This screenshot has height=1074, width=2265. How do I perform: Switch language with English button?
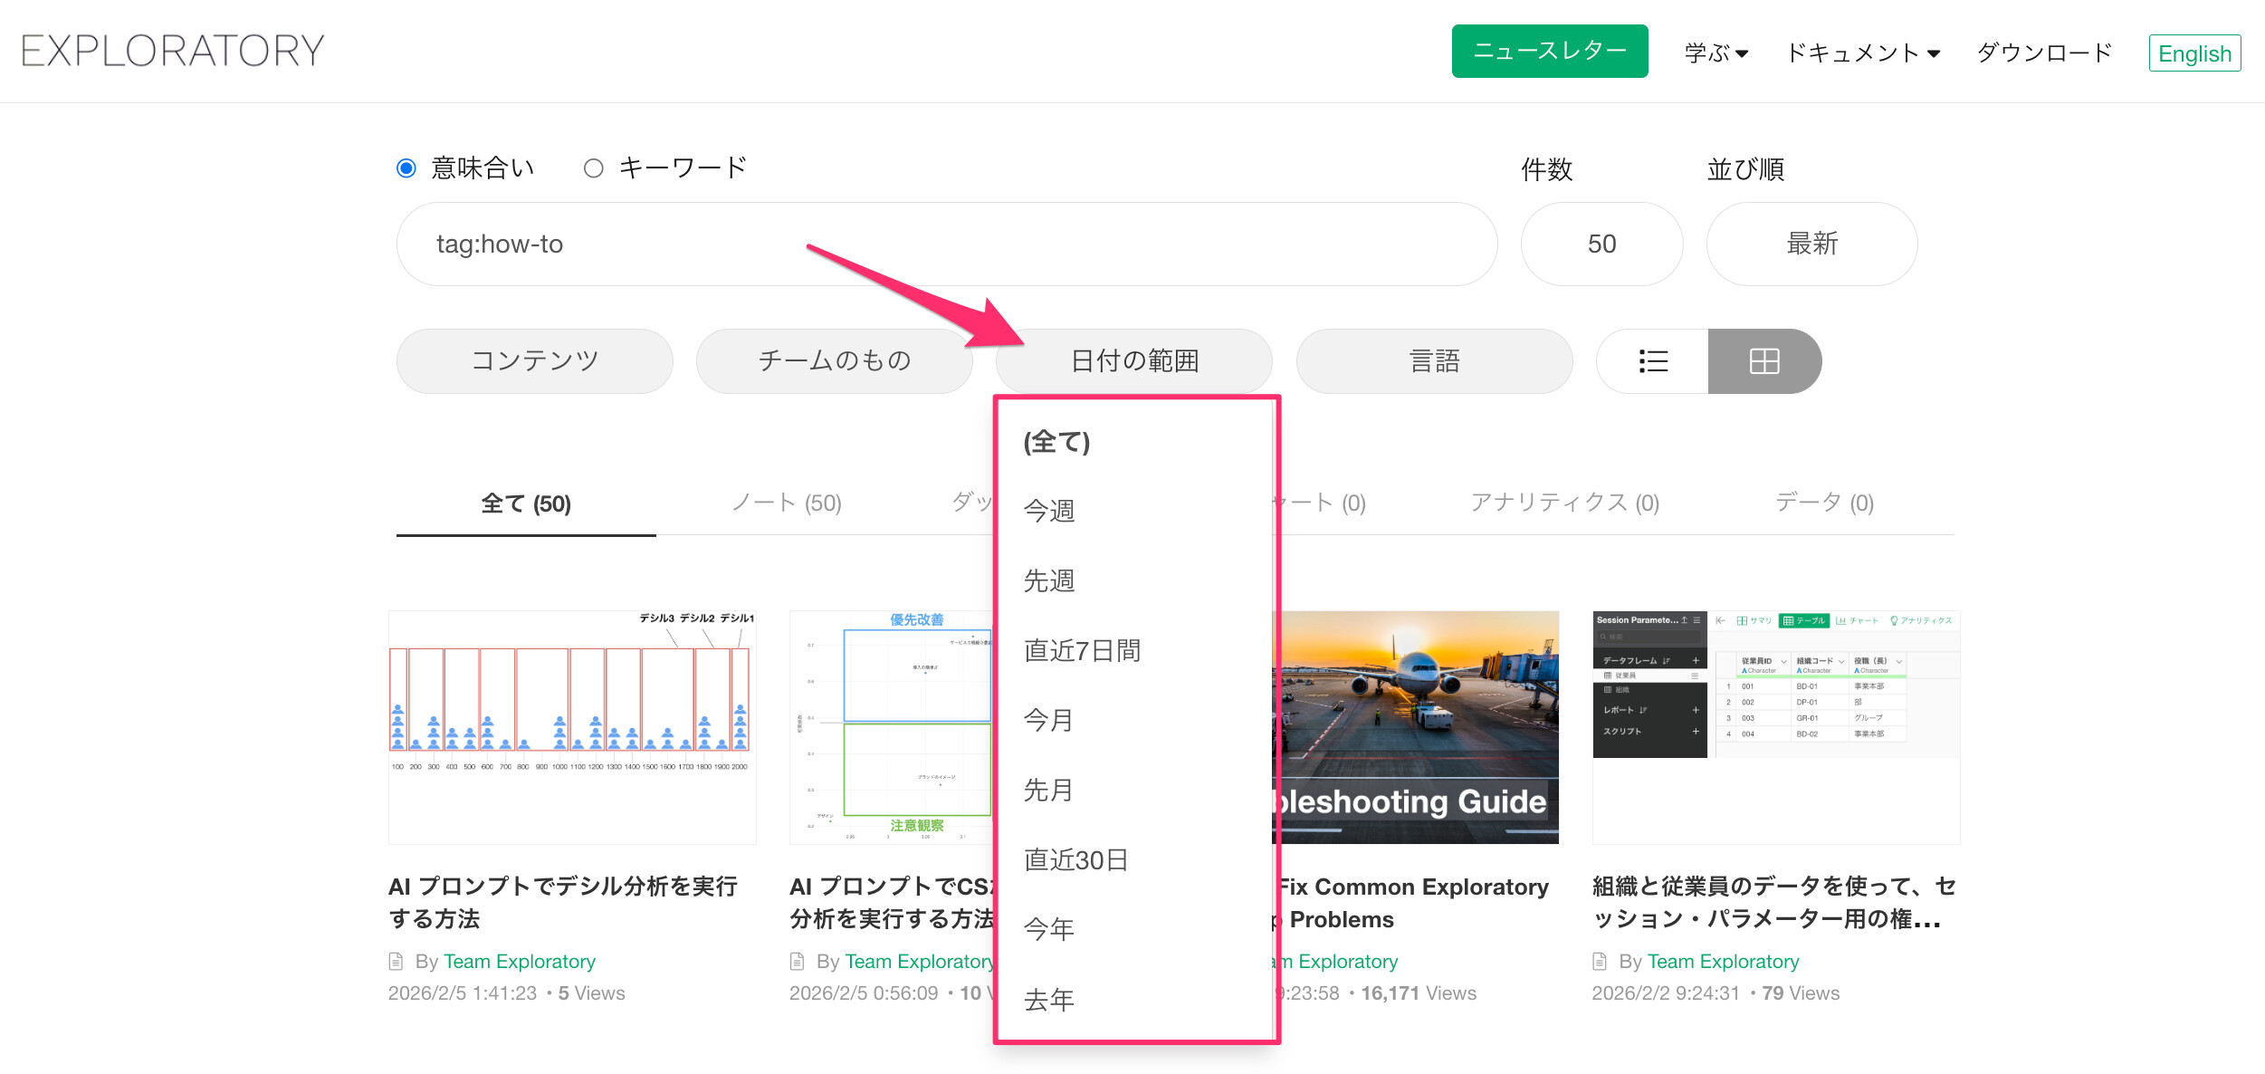coord(2193,53)
